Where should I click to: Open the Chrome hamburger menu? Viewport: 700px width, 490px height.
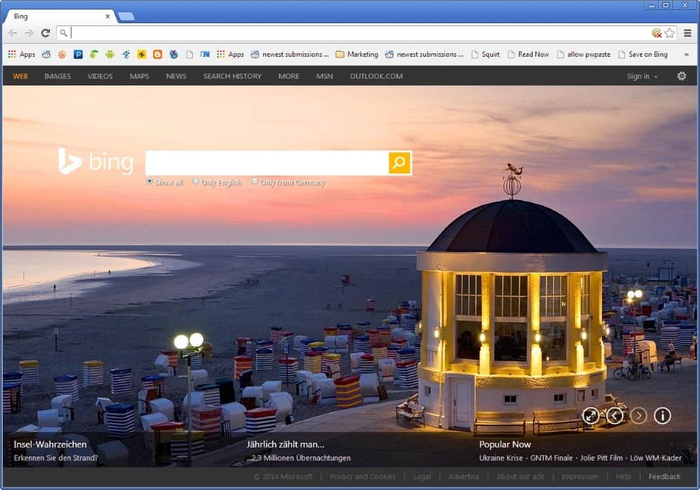(x=688, y=33)
